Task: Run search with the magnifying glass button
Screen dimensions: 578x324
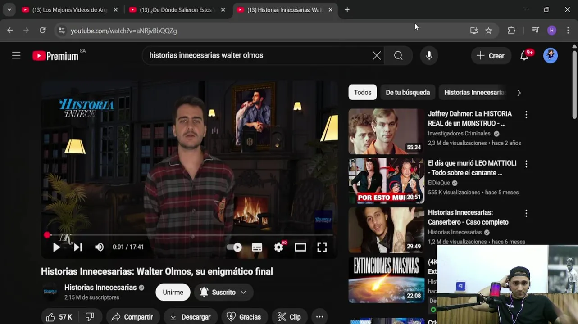Action: coord(398,55)
